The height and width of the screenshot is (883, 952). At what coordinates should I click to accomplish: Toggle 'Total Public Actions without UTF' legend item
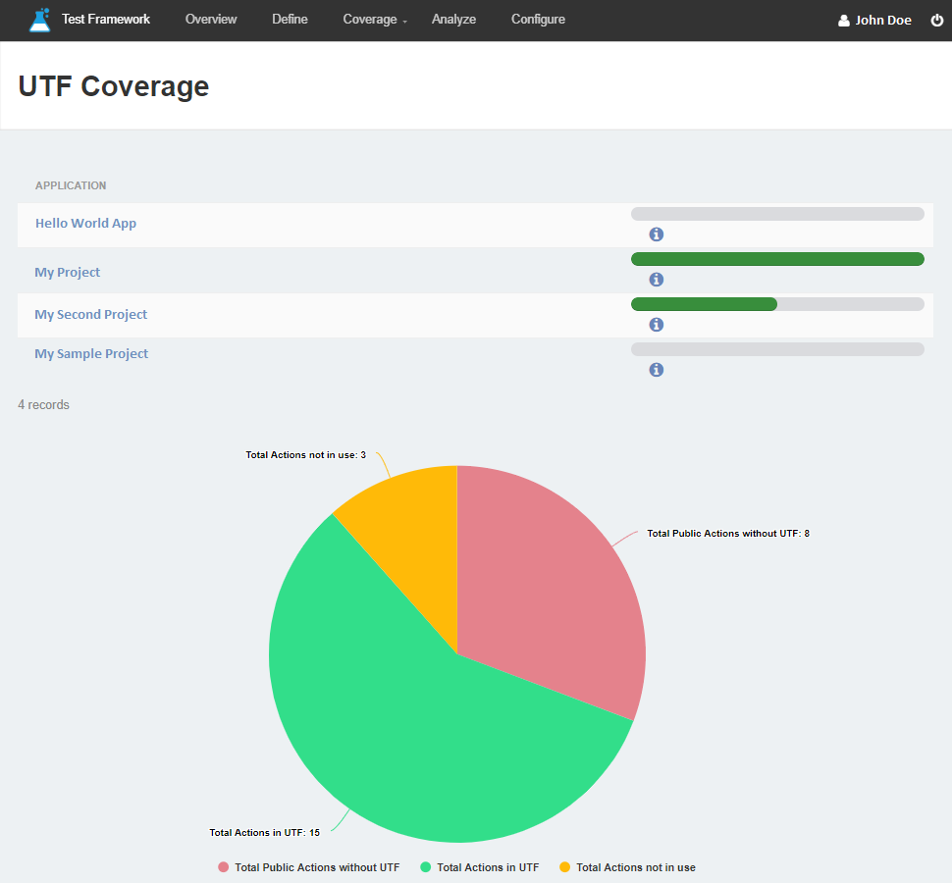pyautogui.click(x=308, y=867)
